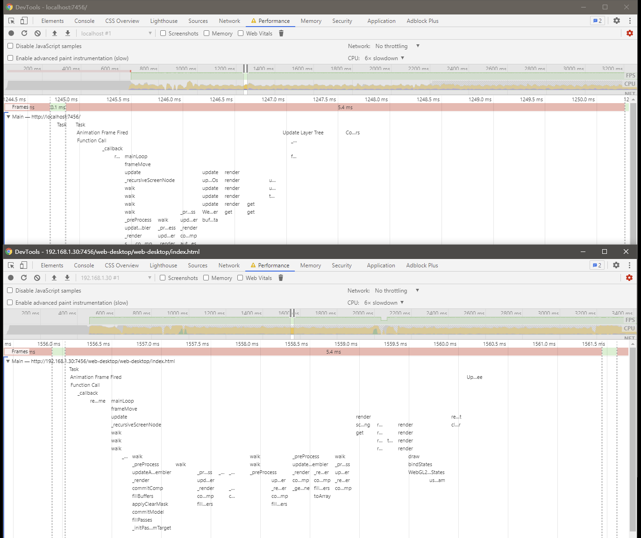Clear the recording in 192.168.1.30 DevTools
641x538 pixels.
pos(37,278)
